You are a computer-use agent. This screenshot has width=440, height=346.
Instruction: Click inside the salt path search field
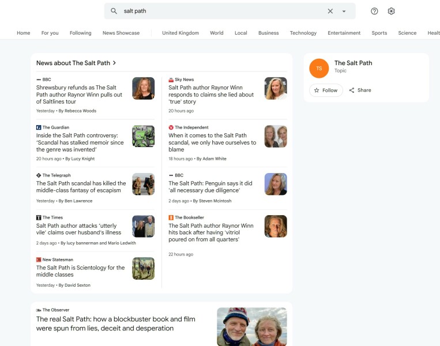(219, 11)
